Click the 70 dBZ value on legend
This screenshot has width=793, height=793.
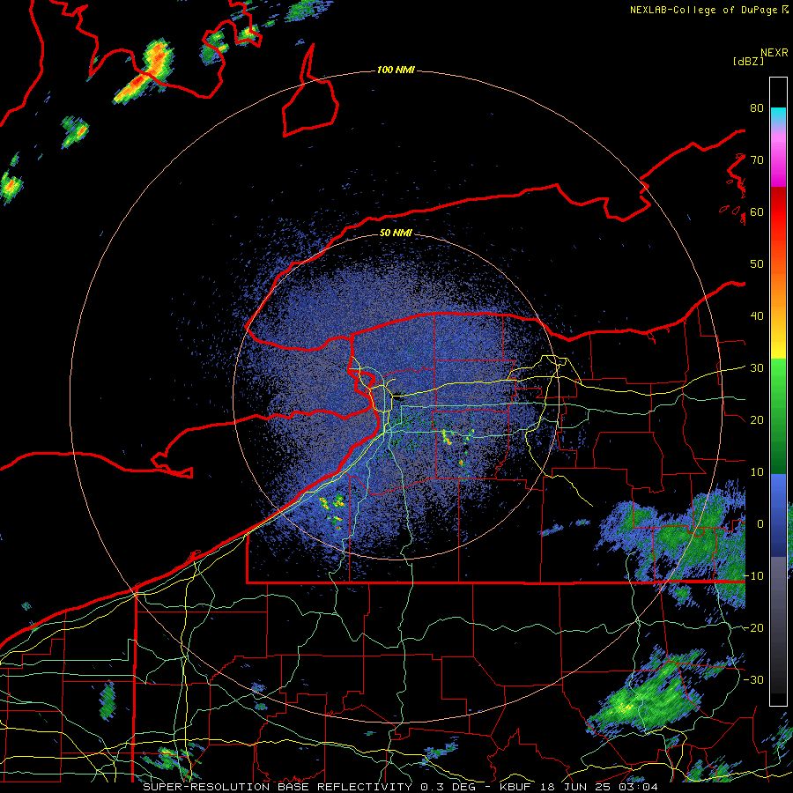click(x=757, y=160)
